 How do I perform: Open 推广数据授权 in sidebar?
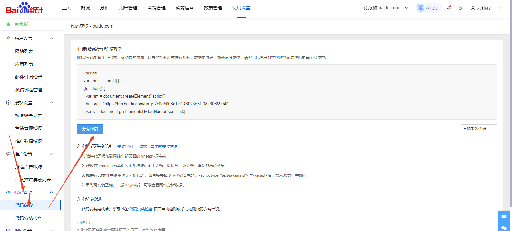[x=29, y=141]
